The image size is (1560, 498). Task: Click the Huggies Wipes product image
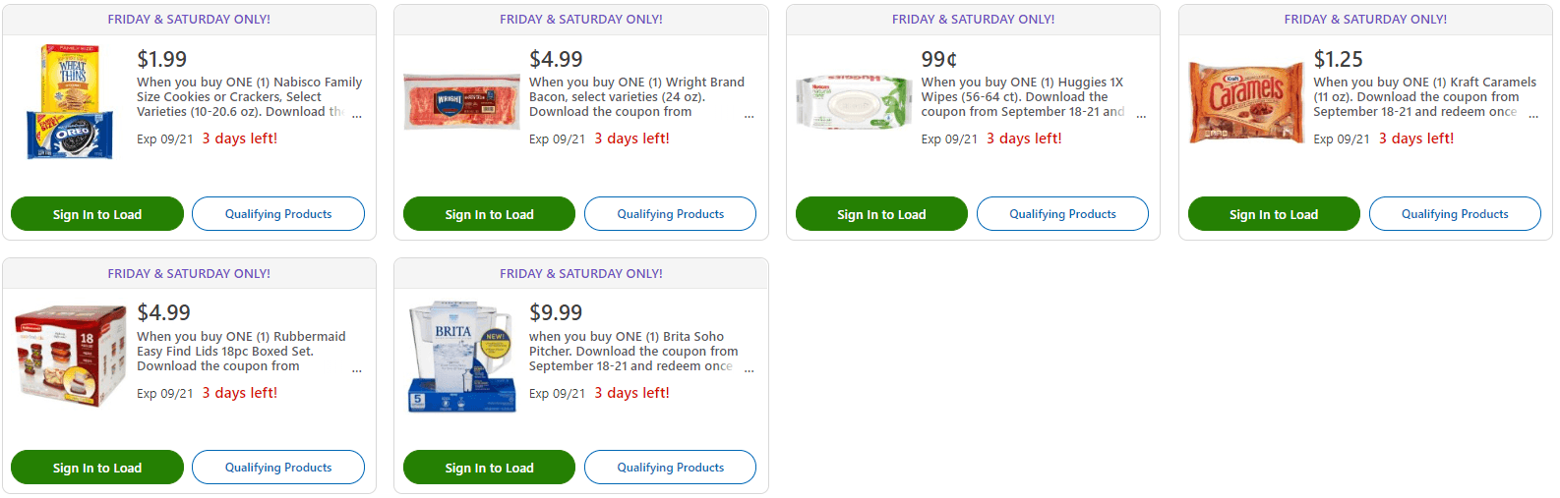tap(853, 102)
